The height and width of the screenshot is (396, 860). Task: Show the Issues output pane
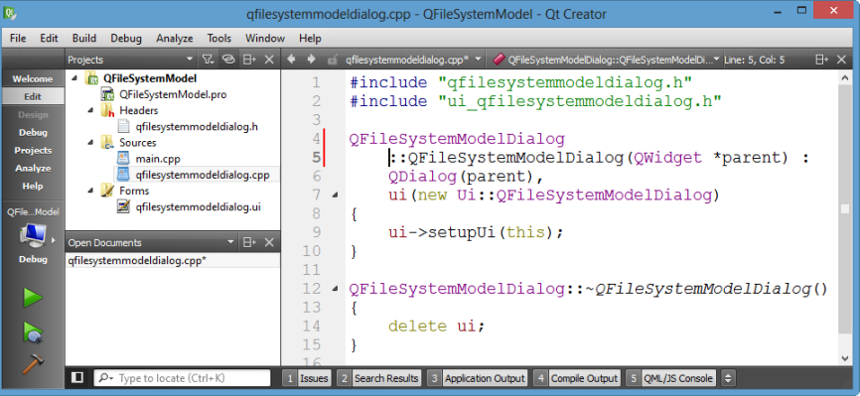307,378
